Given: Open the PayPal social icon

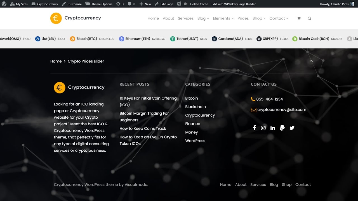Looking at the screenshot, I should click(x=282, y=128).
